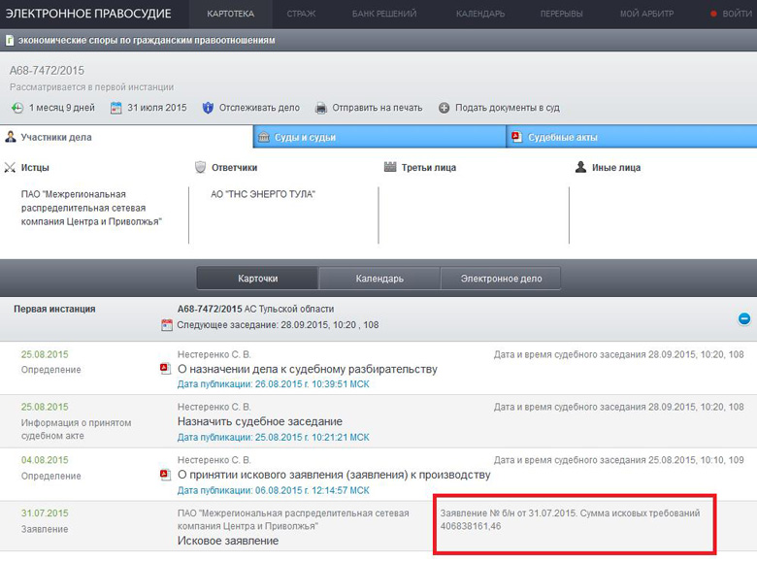Screen dimensions: 757x562
Task: Go to Мой арбитр menu item
Action: pos(646,14)
